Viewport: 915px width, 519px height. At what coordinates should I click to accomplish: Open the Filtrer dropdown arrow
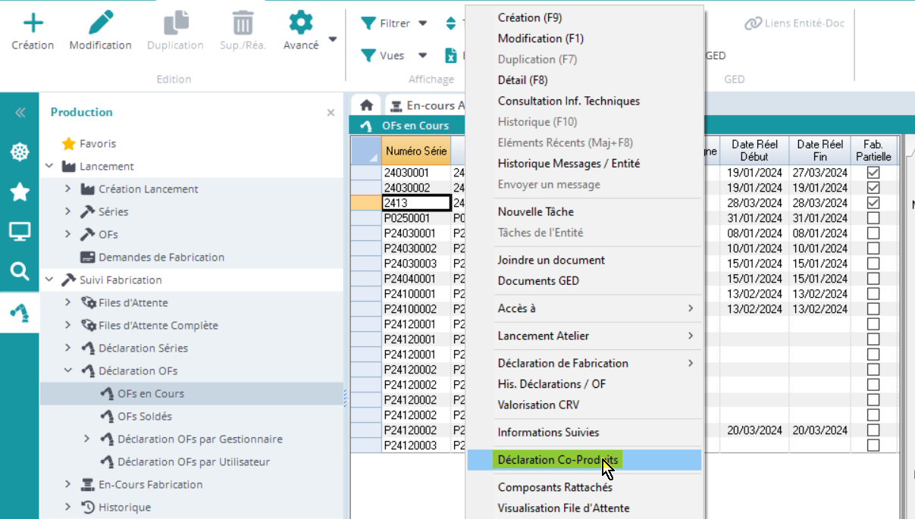423,23
